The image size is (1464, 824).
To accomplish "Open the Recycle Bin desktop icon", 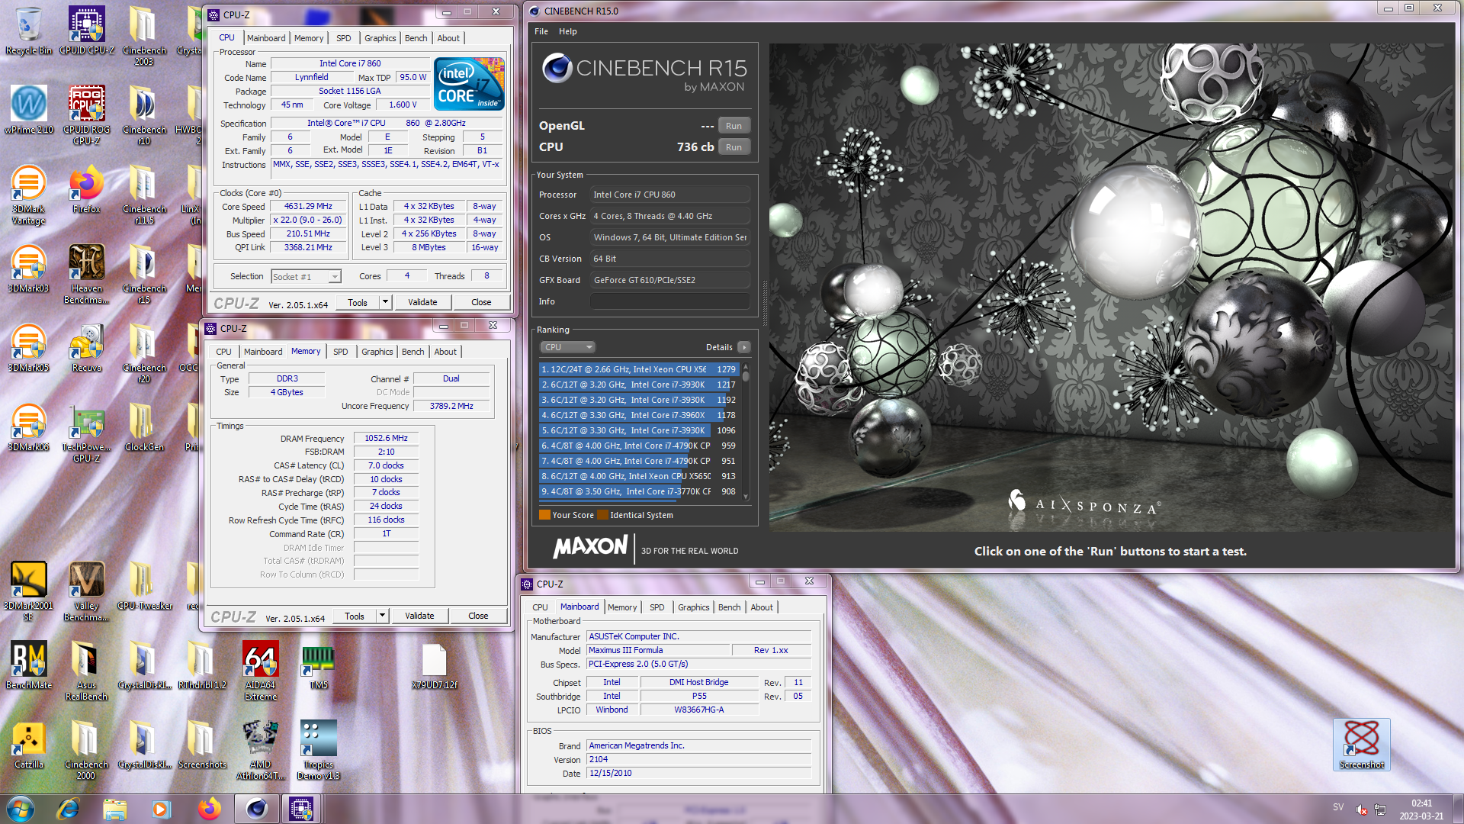I will (29, 32).
